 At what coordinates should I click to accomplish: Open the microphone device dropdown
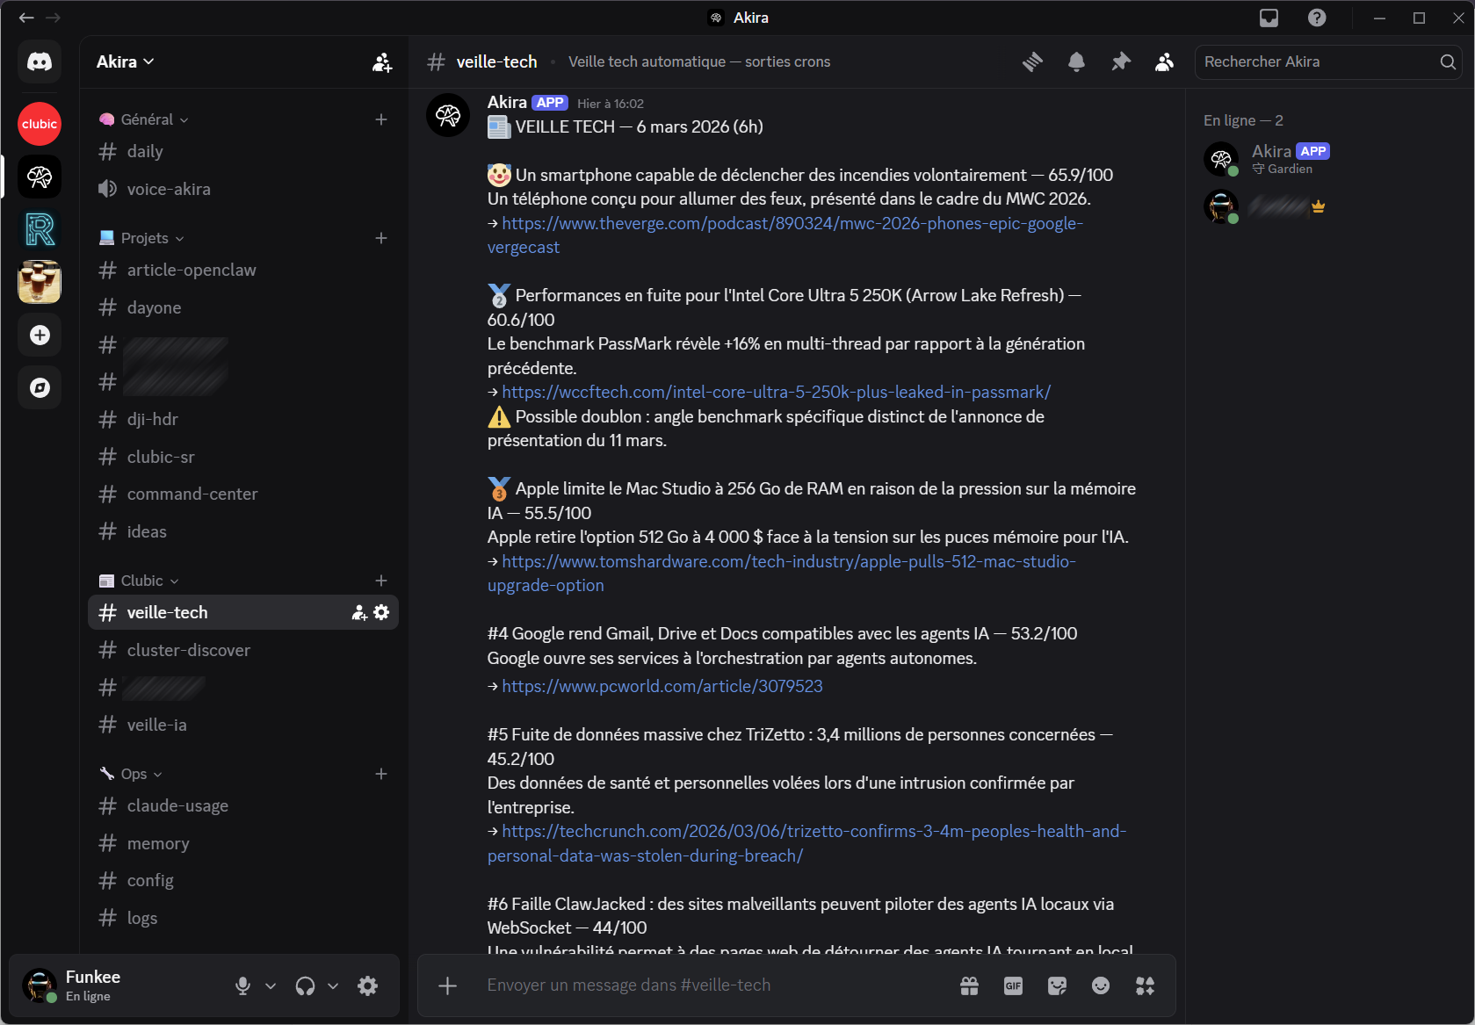click(270, 985)
